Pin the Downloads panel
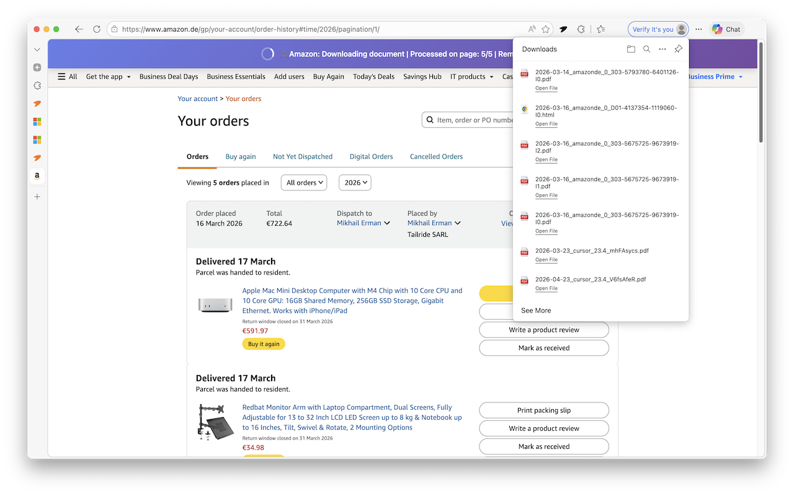 coord(678,49)
